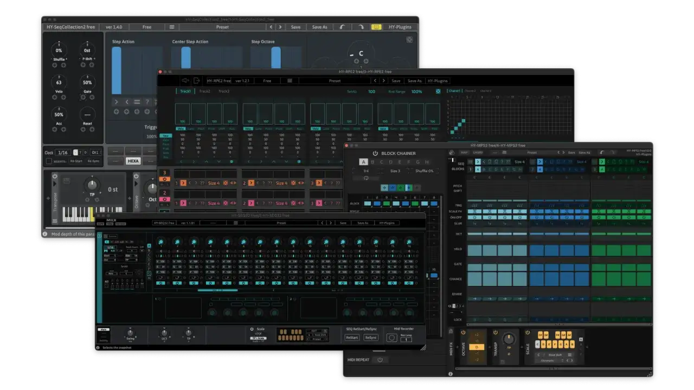Toggle the Octave module power button in HY-SeqCollection2
Image resolution: width=694 pixels, height=390 pixels.
[136, 176]
